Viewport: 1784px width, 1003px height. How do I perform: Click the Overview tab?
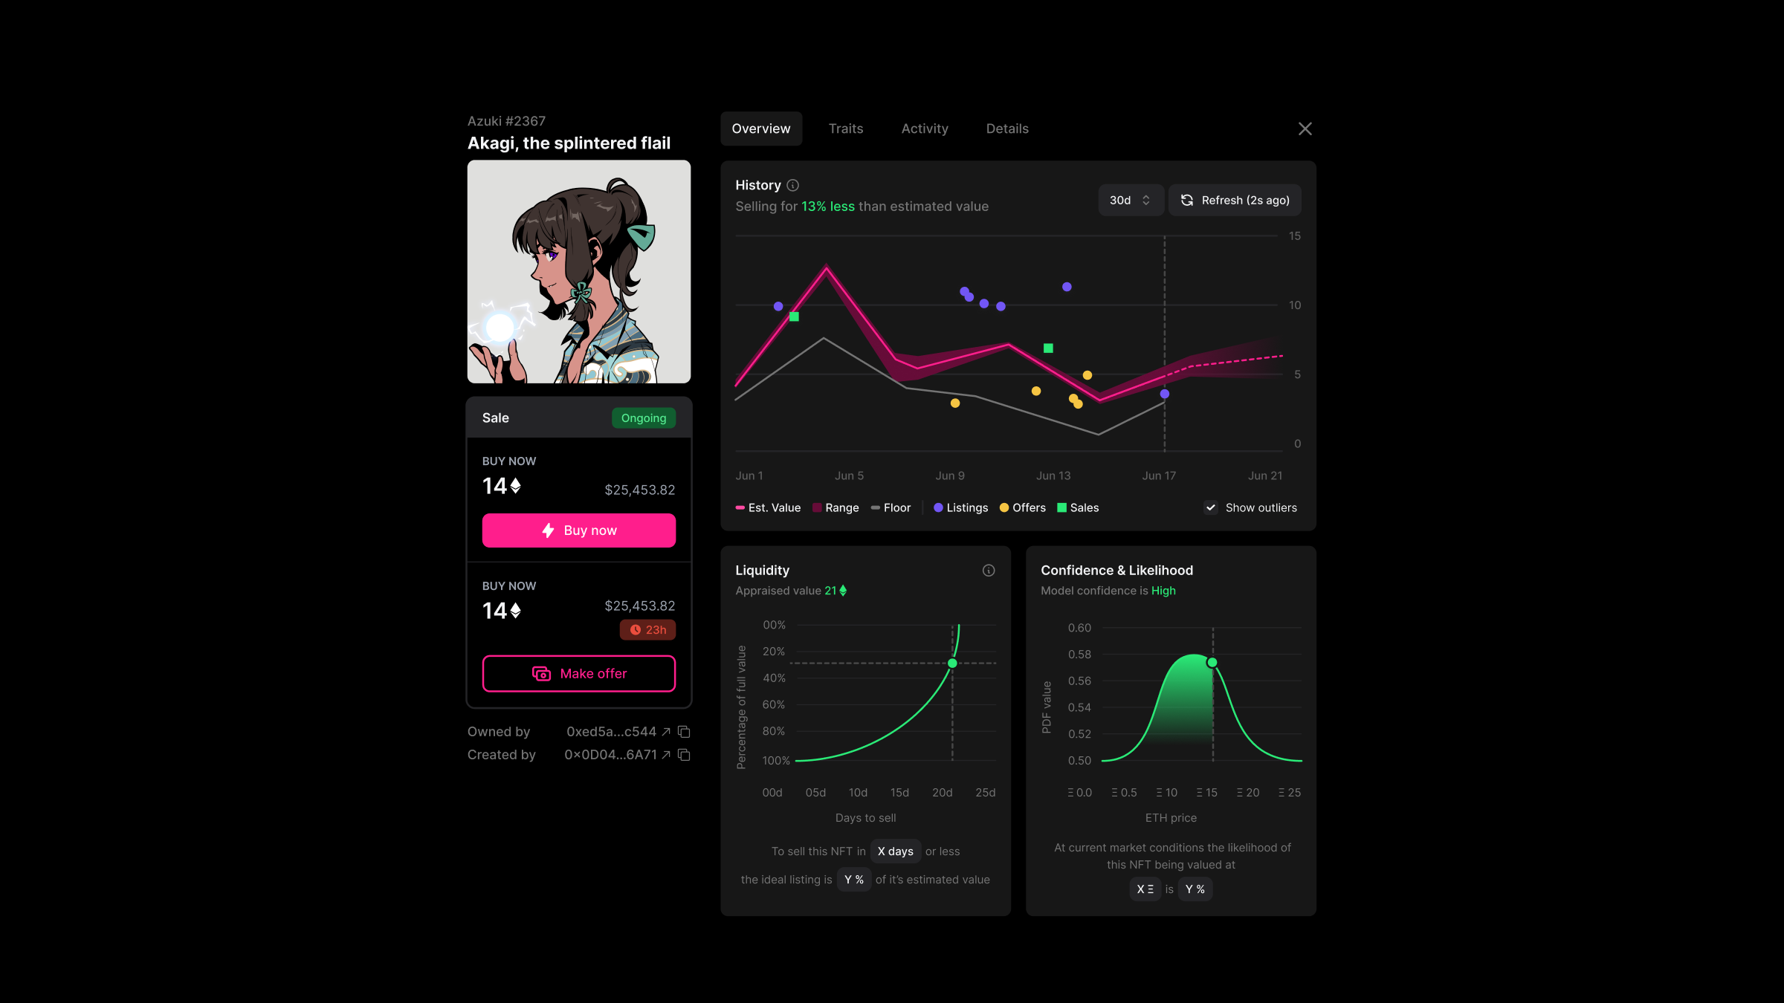761,129
